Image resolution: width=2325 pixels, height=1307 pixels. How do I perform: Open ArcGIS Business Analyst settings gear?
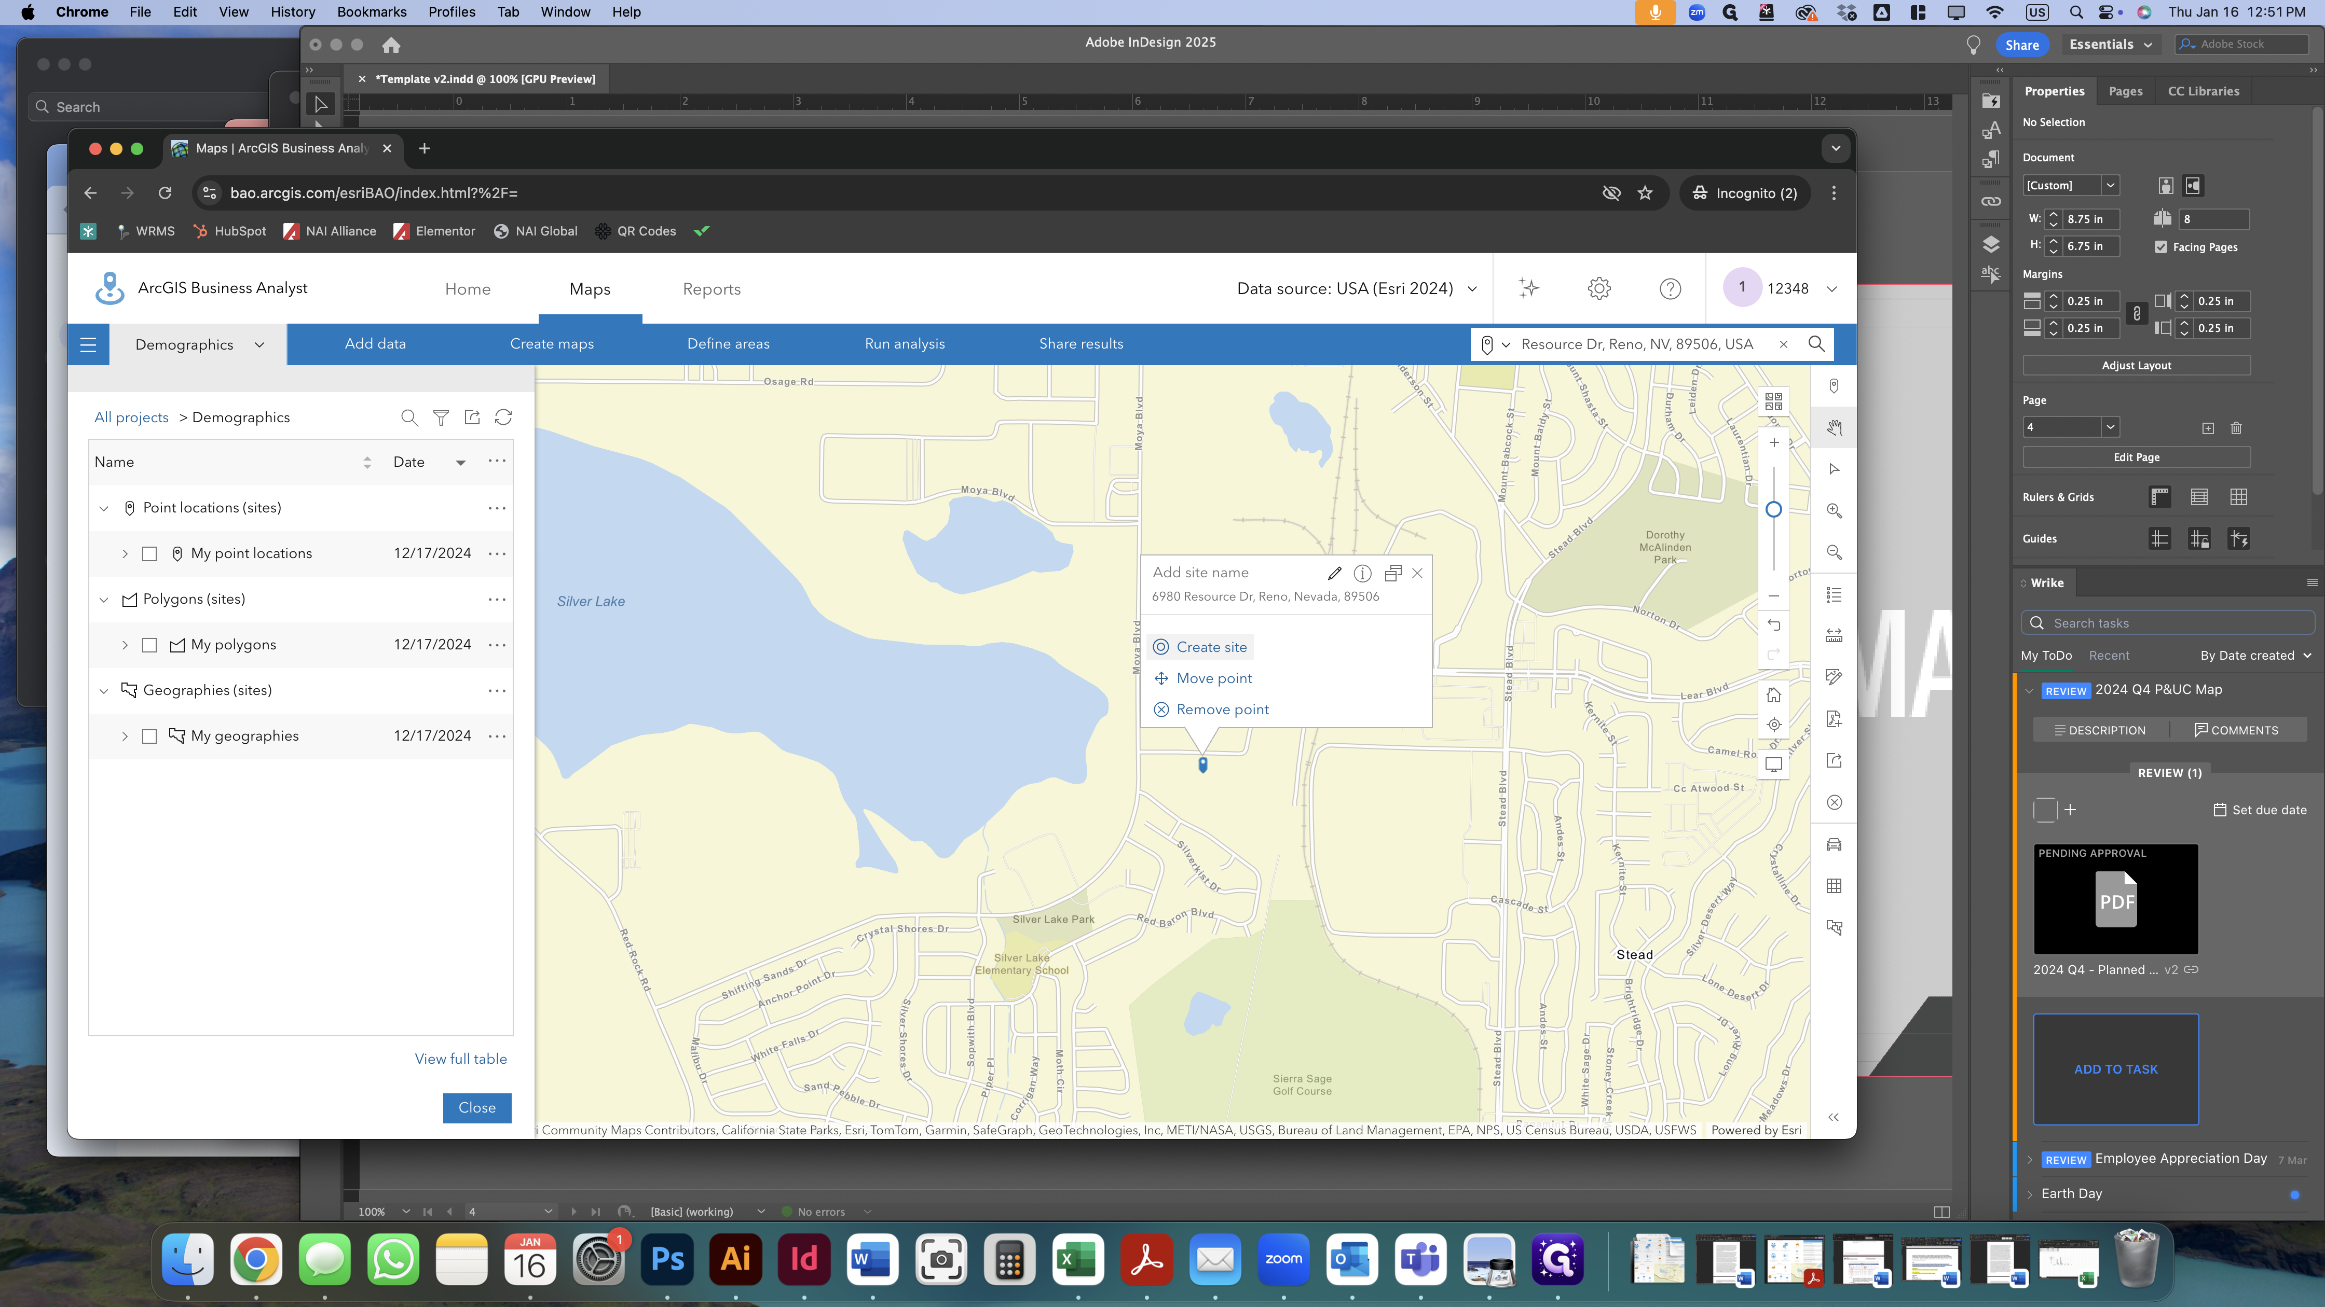pyautogui.click(x=1599, y=289)
